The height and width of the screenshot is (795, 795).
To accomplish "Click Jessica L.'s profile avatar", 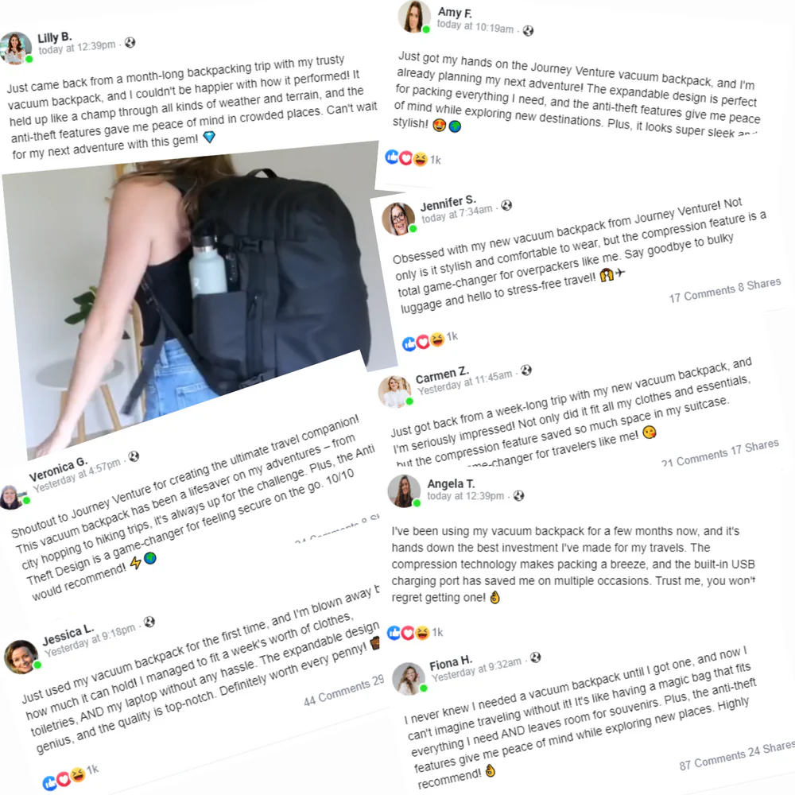I will [x=21, y=657].
